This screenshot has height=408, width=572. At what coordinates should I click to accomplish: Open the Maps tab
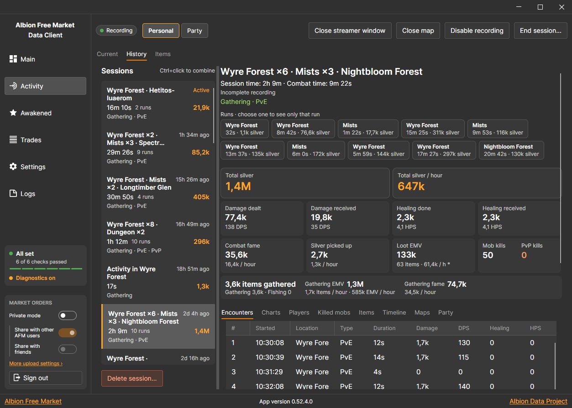pyautogui.click(x=422, y=312)
